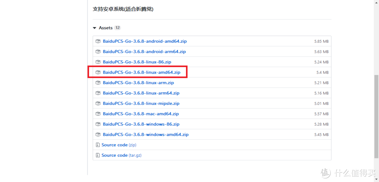The image size is (379, 182).
Task: Click package icon beside android-amd64 zip
Action: 98,41
